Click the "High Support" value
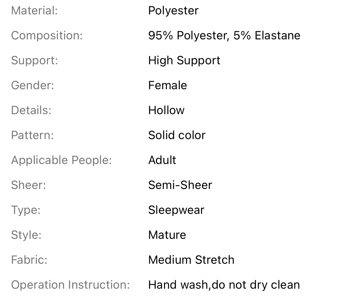352x301 pixels. click(184, 61)
